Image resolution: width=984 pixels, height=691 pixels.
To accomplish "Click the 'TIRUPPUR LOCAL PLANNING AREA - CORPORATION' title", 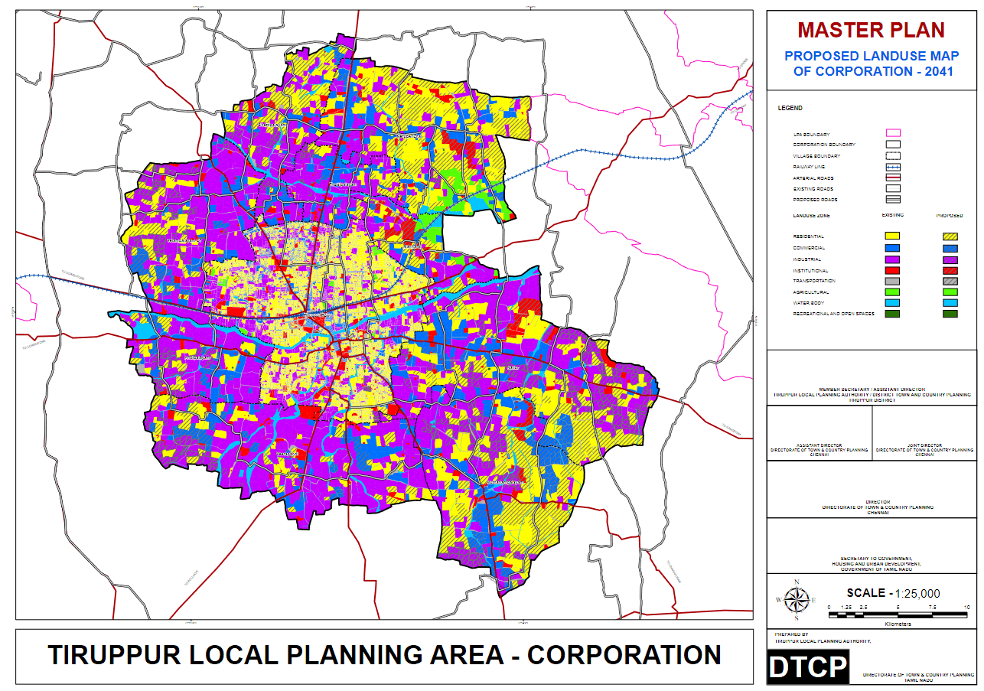I will coord(384,656).
